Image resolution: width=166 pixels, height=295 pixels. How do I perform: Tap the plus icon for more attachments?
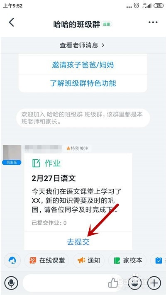point(154,283)
